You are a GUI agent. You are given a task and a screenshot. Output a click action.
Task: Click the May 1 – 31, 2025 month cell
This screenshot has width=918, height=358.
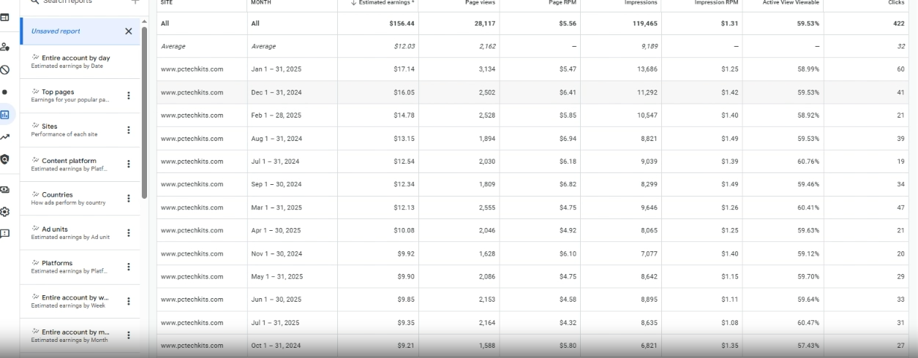click(x=276, y=277)
